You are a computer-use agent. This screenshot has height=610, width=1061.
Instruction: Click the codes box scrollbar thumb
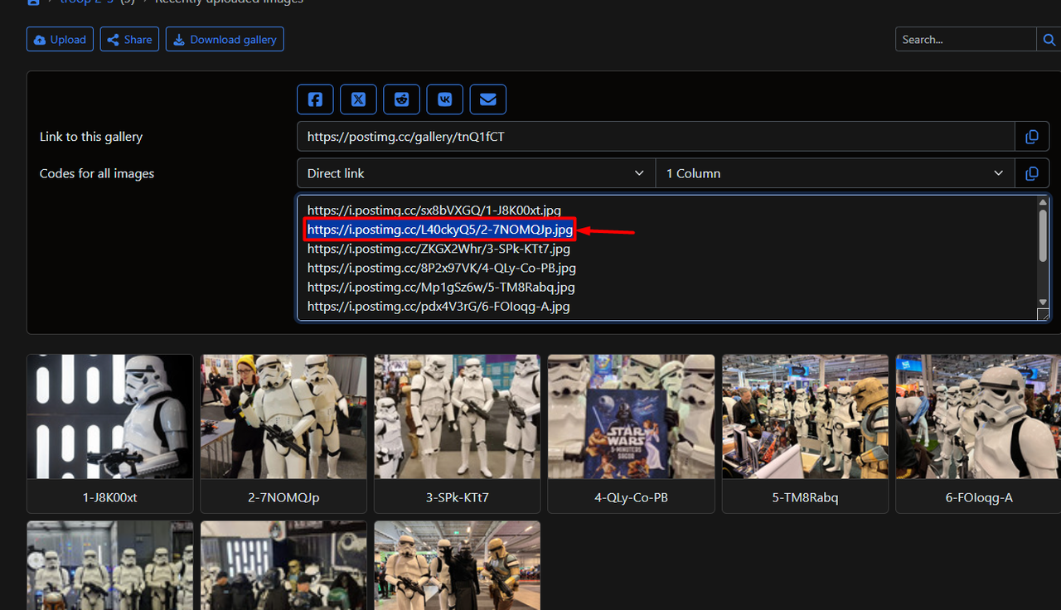(1043, 235)
